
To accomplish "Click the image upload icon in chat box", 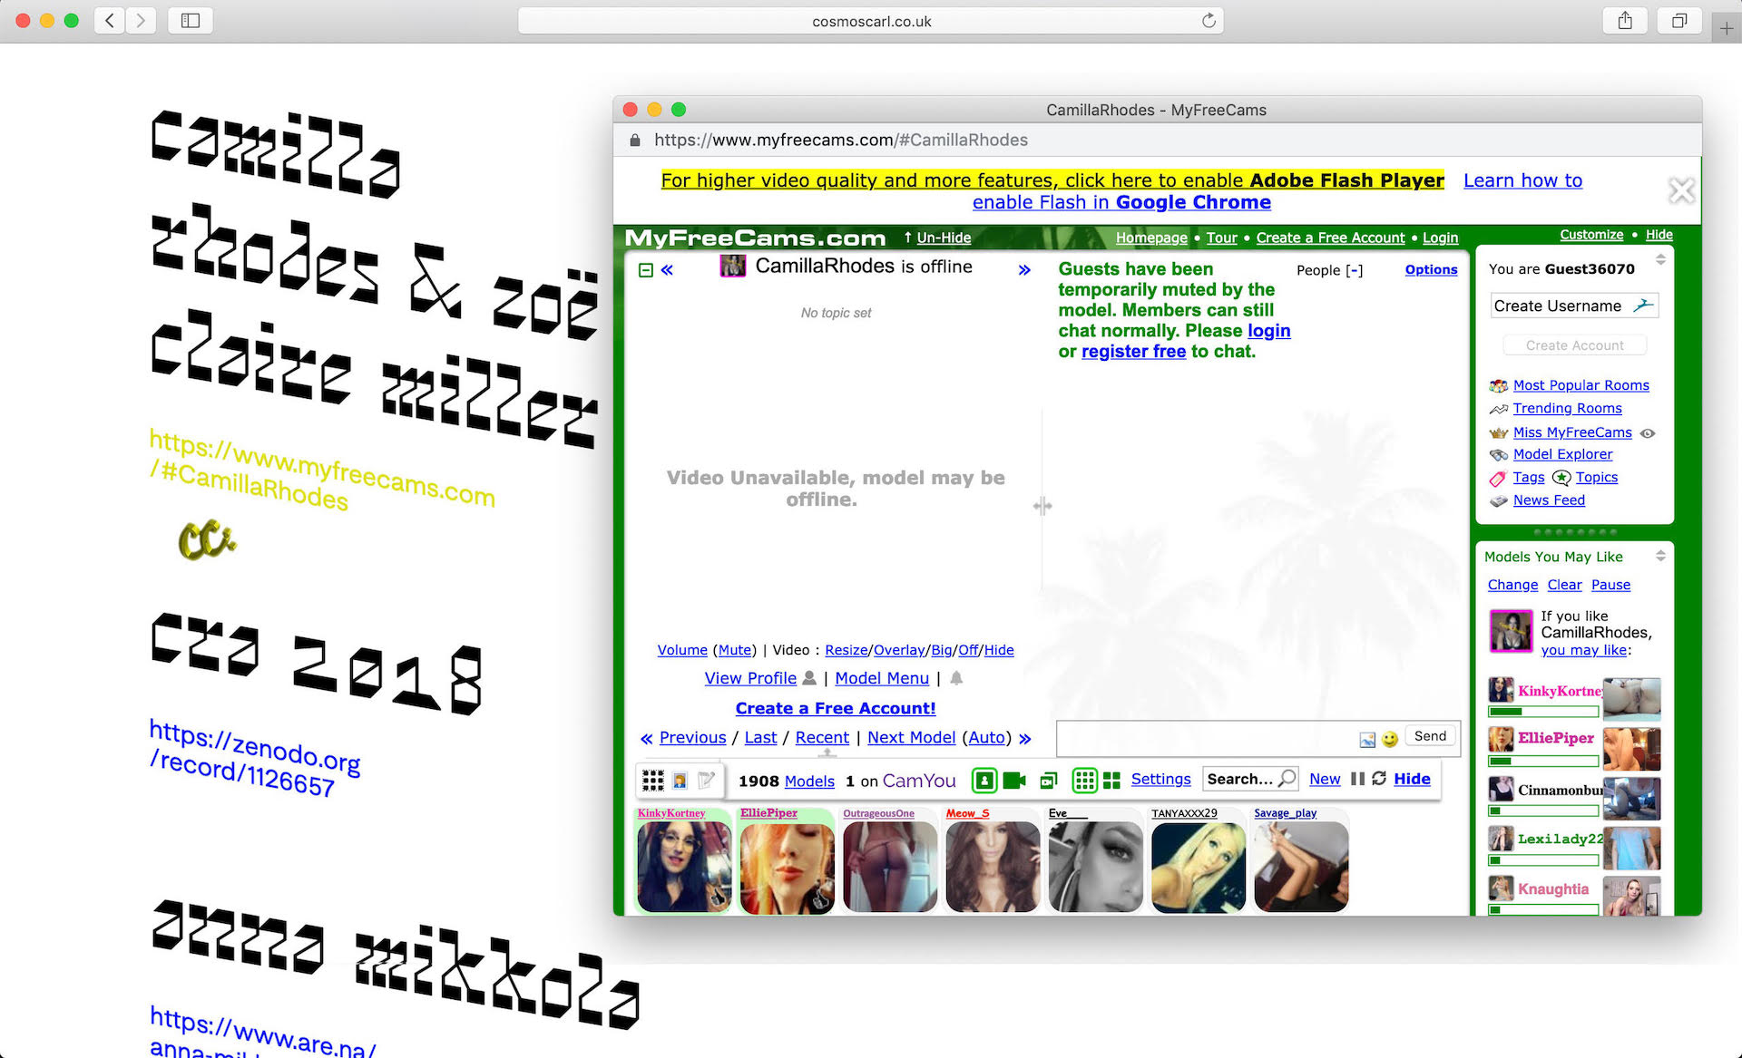I will point(1367,740).
